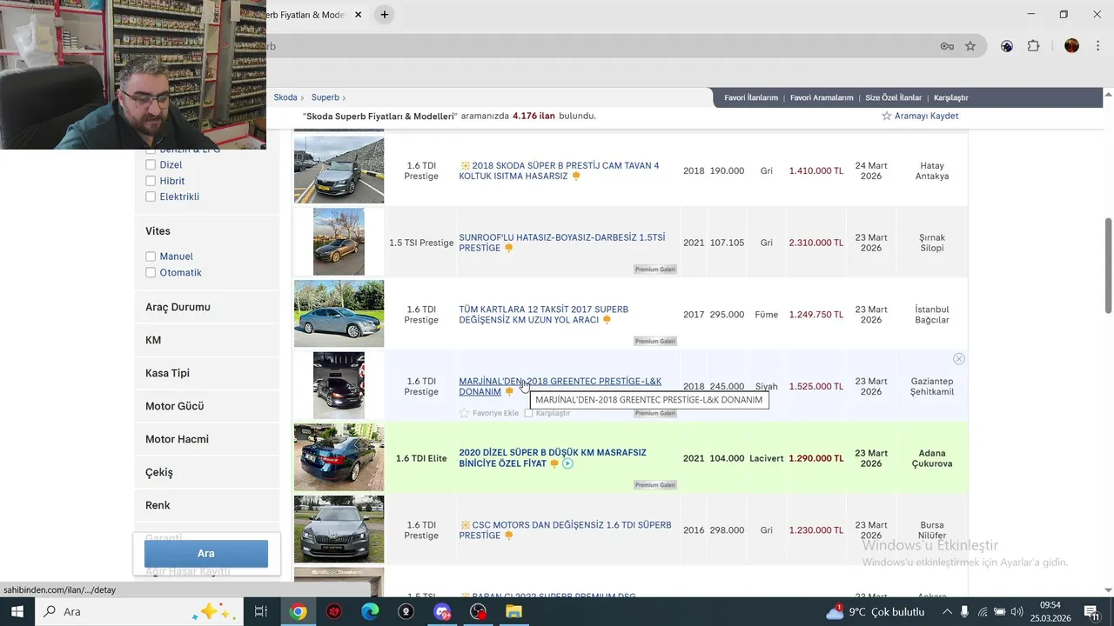Open MARJİNAL'DEN-2018 GREENTEC PRESTİGE listing
This screenshot has width=1114, height=626.
[560, 386]
